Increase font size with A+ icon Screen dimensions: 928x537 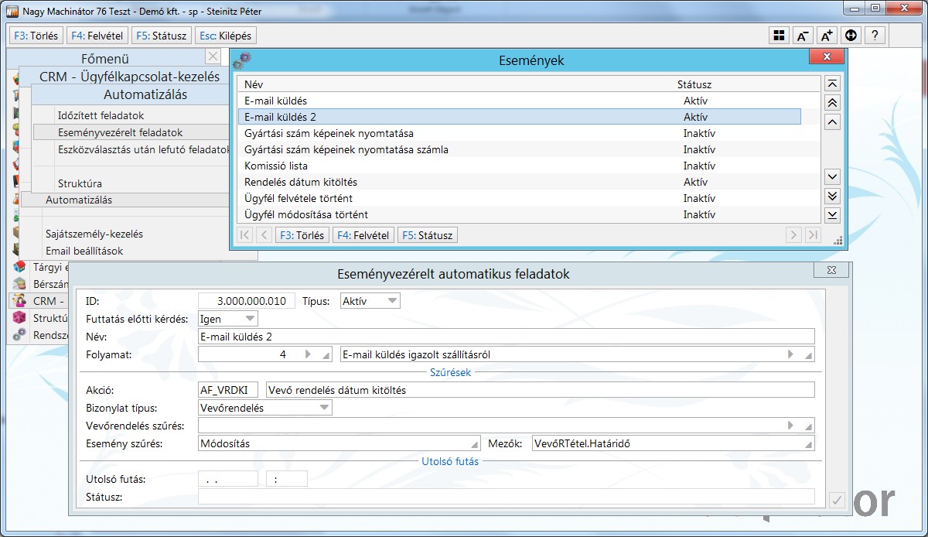point(827,36)
